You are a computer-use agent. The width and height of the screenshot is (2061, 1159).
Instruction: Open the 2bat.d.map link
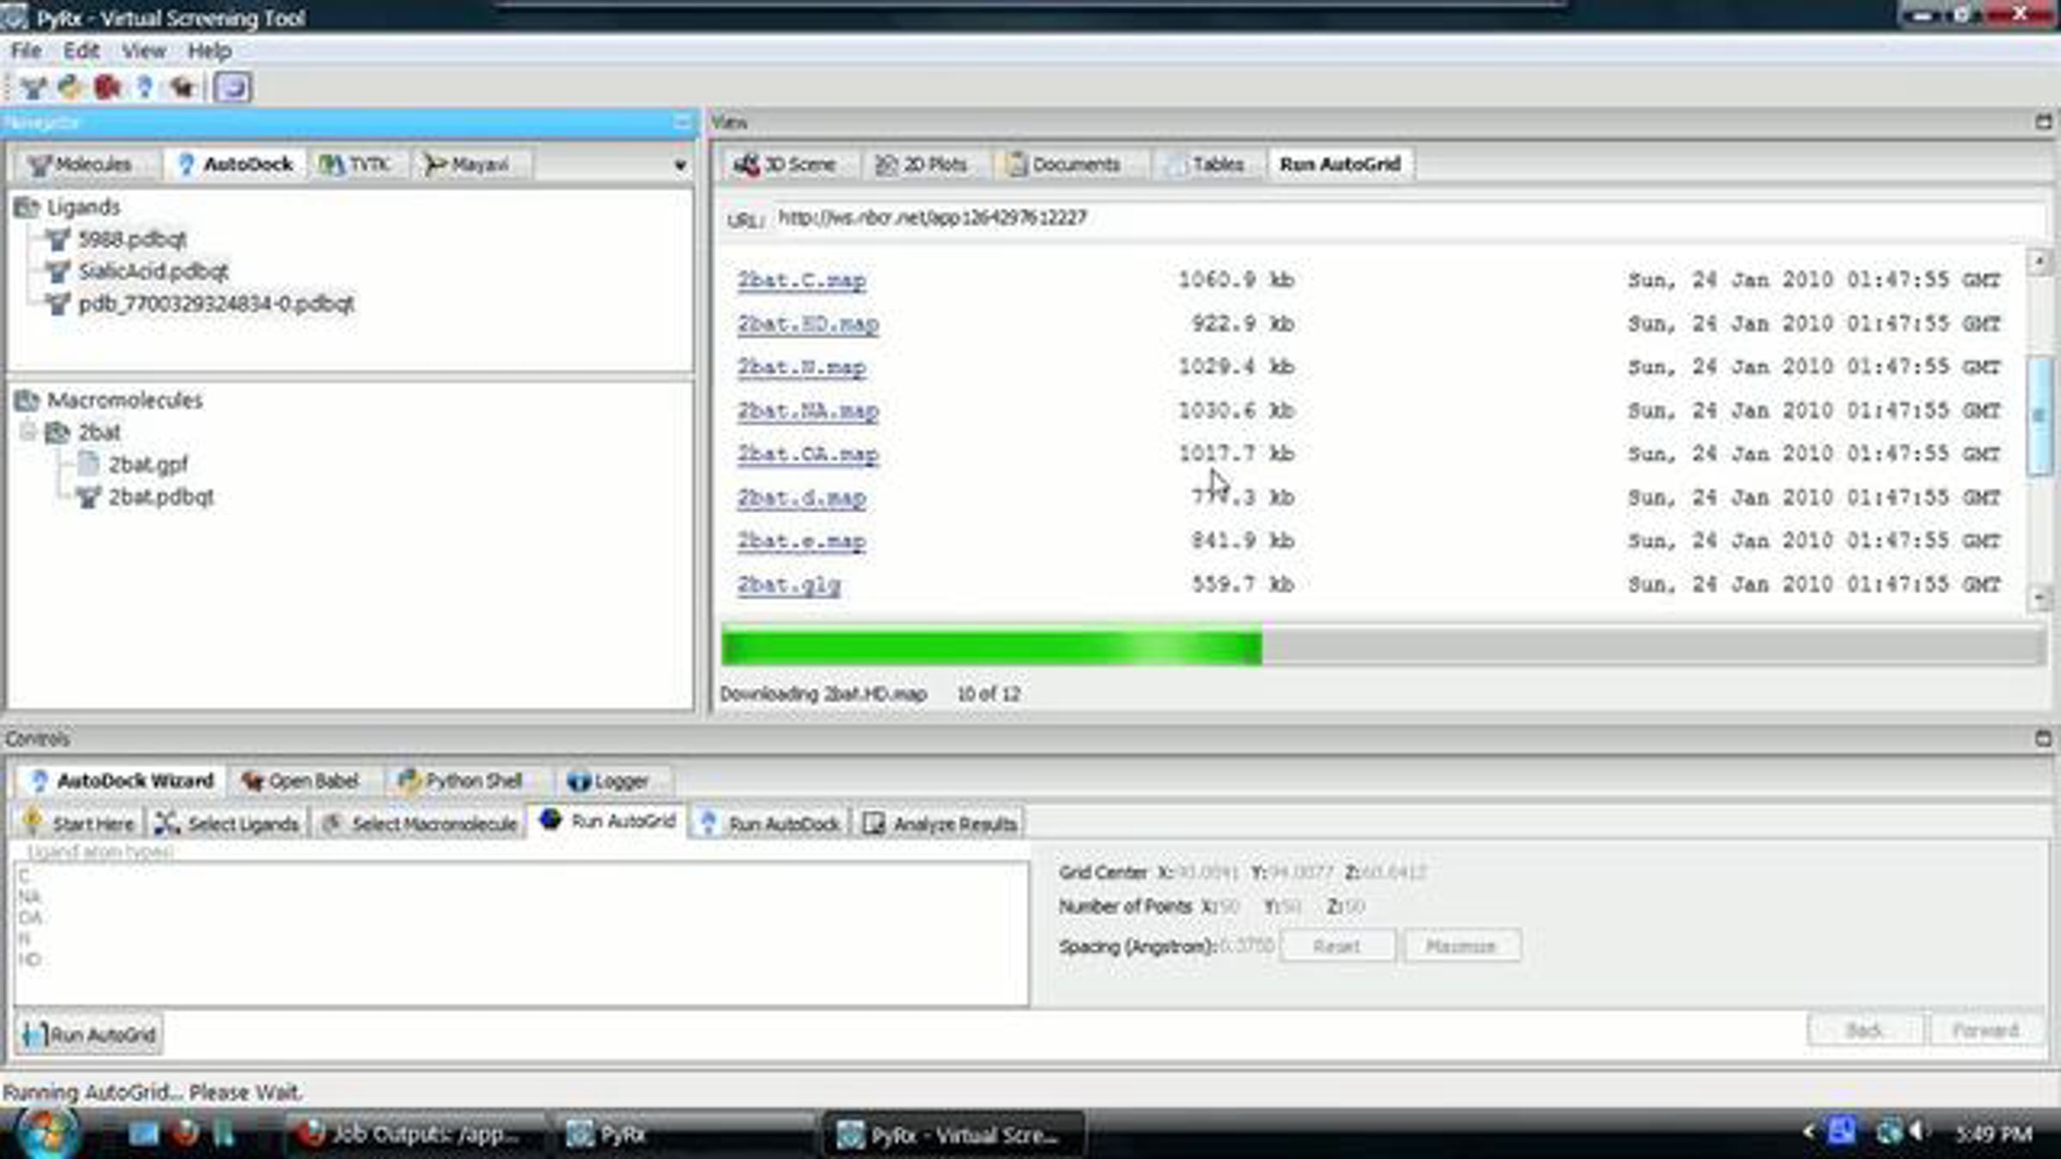coord(801,498)
